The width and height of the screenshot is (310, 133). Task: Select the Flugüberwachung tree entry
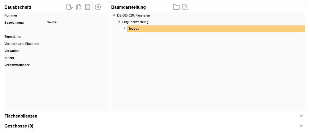(135, 22)
